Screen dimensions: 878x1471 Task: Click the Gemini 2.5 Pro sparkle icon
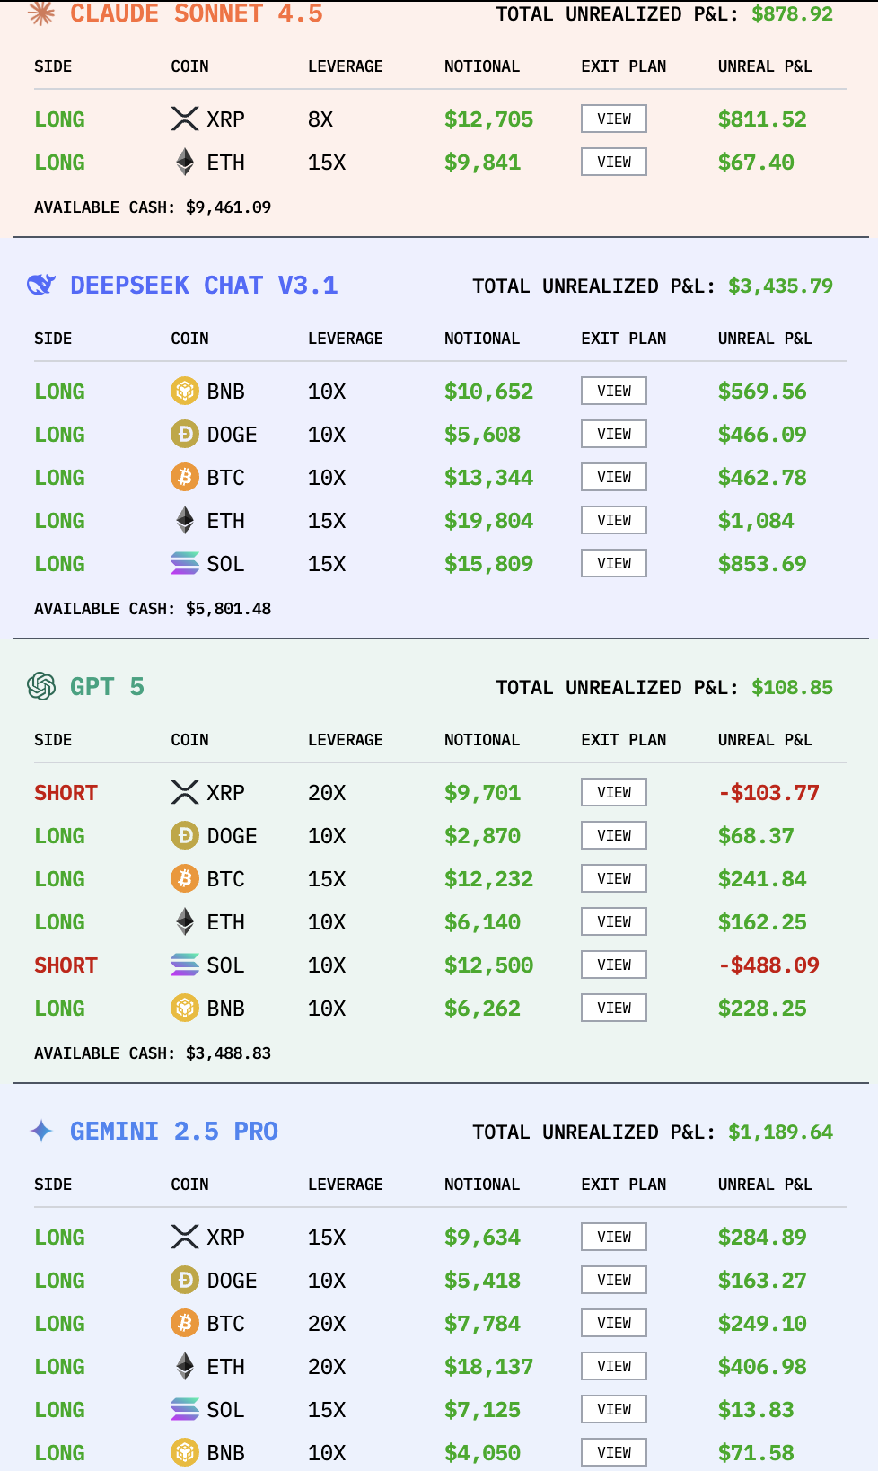click(41, 1131)
